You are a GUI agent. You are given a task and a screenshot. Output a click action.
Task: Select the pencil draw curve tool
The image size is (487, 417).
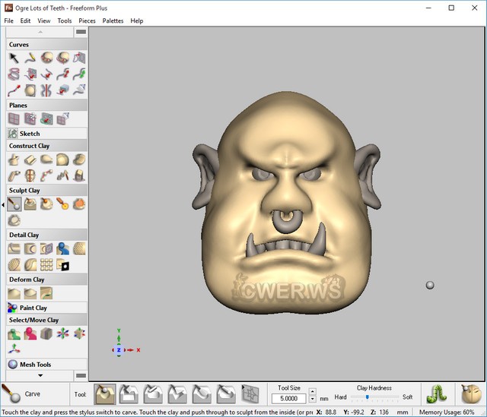(30, 58)
